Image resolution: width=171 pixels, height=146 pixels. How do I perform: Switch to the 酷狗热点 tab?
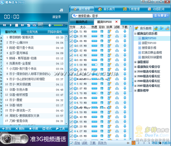click(x=82, y=22)
